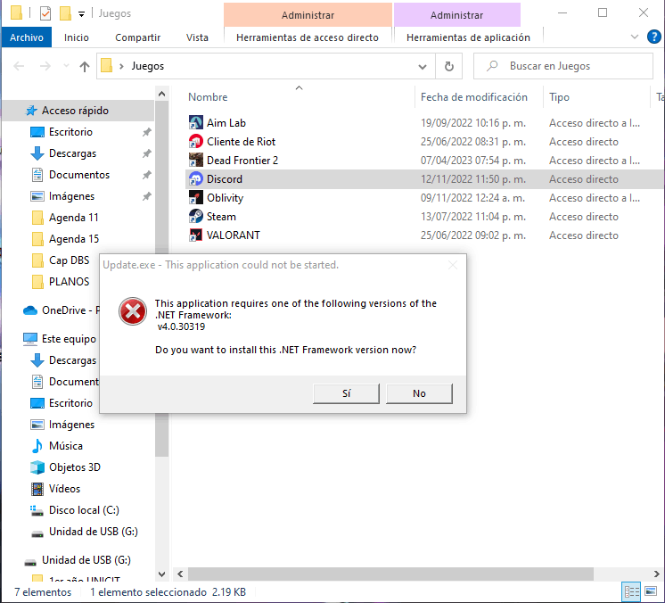
Task: Go up one folder level arrow
Action: point(85,66)
